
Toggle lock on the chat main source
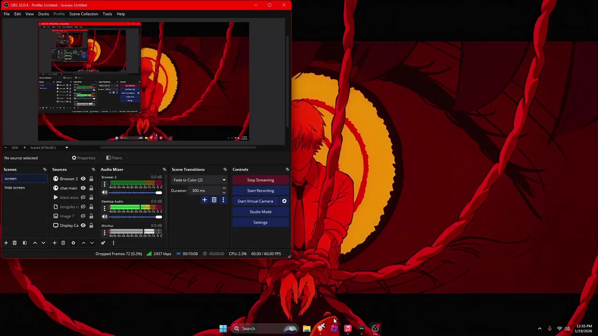click(x=91, y=188)
